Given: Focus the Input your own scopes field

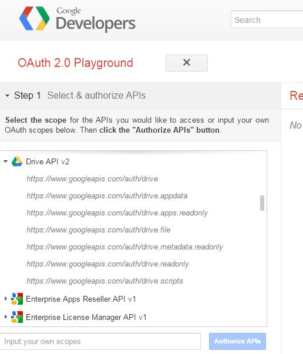Looking at the screenshot, I should [100, 341].
